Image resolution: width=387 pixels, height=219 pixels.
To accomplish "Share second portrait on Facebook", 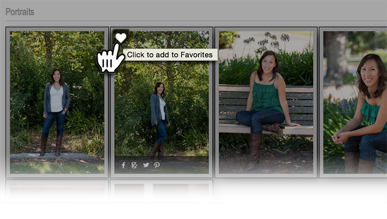I will pyautogui.click(x=123, y=165).
